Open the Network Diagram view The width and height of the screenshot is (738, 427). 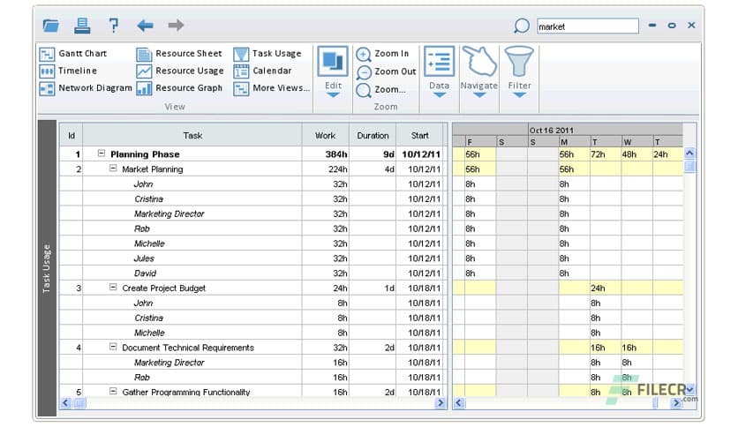click(86, 88)
